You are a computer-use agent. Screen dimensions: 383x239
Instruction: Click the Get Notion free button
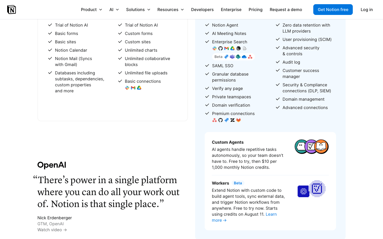[x=333, y=10]
